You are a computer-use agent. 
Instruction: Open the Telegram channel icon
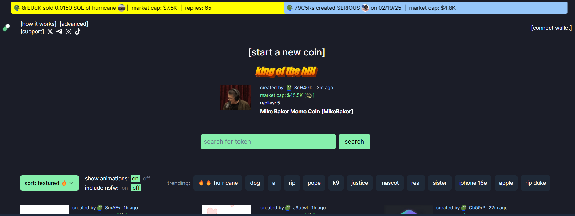pyautogui.click(x=59, y=32)
